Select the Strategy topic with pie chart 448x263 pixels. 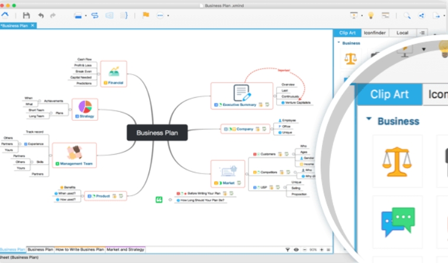[85, 110]
